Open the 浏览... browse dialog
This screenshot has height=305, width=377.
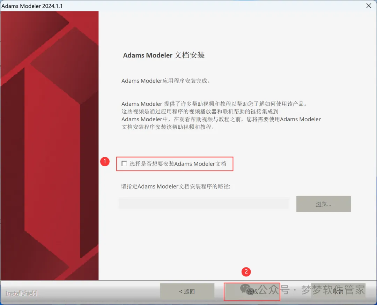tap(323, 204)
